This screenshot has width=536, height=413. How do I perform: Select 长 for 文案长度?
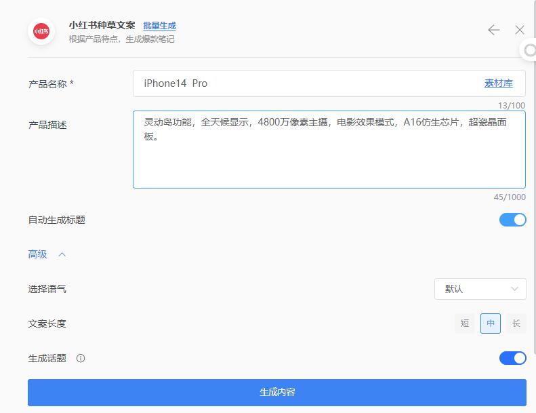point(516,323)
